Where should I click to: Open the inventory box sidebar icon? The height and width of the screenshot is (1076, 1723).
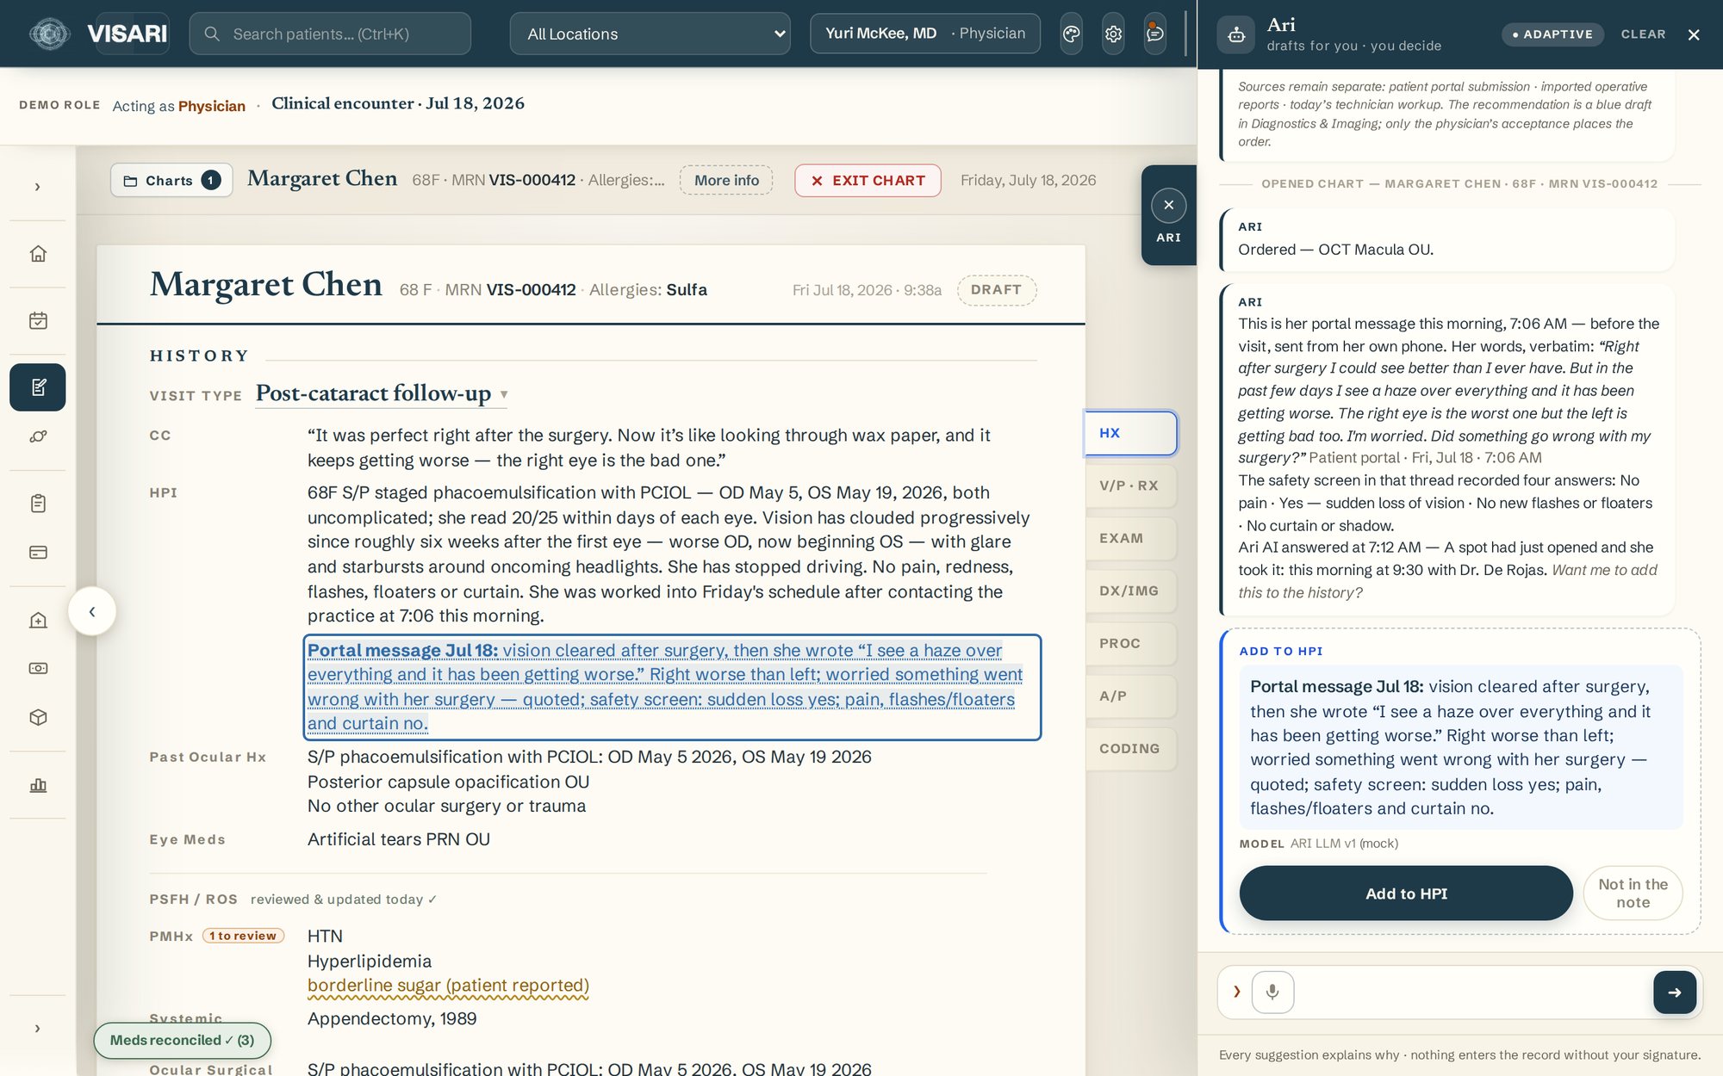pos(38,718)
